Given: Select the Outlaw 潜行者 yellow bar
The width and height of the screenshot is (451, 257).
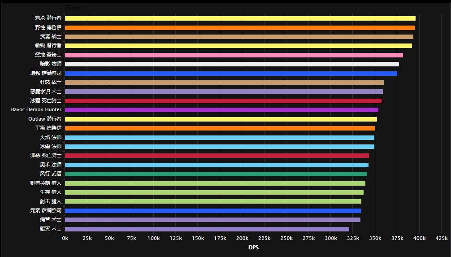Looking at the screenshot, I should pos(221,119).
